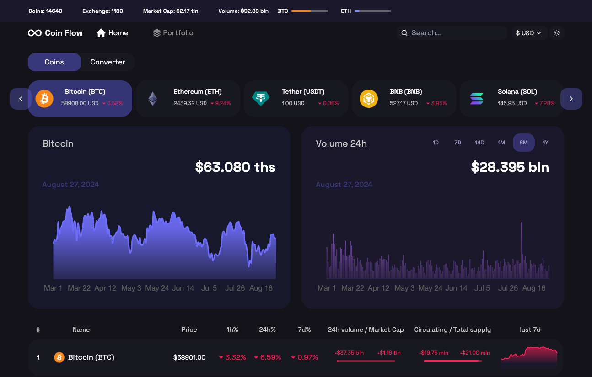This screenshot has height=377, width=592.
Task: Click the Portfolio layers icon
Action: pyautogui.click(x=156, y=33)
